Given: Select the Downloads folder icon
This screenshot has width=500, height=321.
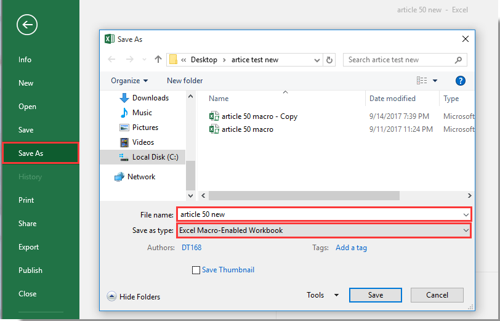Looking at the screenshot, I should click(x=124, y=98).
